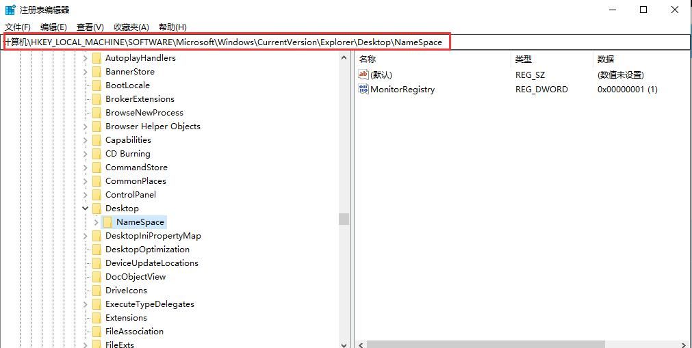The width and height of the screenshot is (692, 348).
Task: Click the CD Burning folder icon
Action: 97,154
